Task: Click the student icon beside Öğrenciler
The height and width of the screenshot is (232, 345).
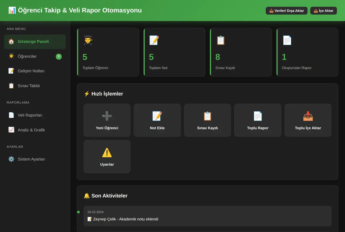Action: pyautogui.click(x=11, y=56)
